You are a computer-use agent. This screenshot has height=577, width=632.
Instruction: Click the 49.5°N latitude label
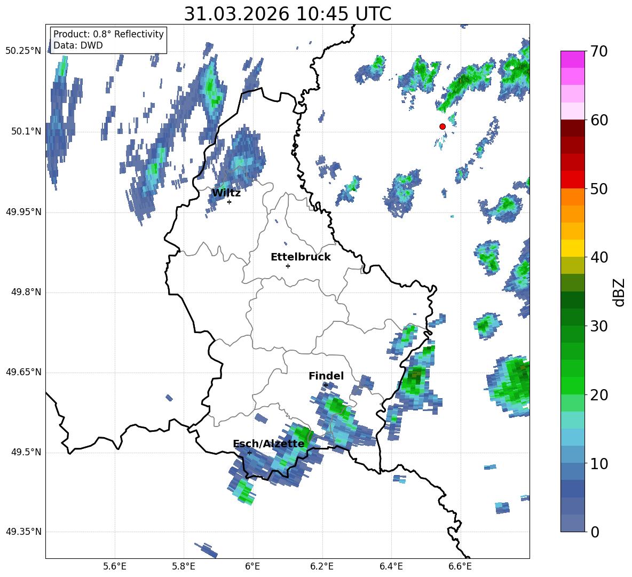(x=26, y=452)
